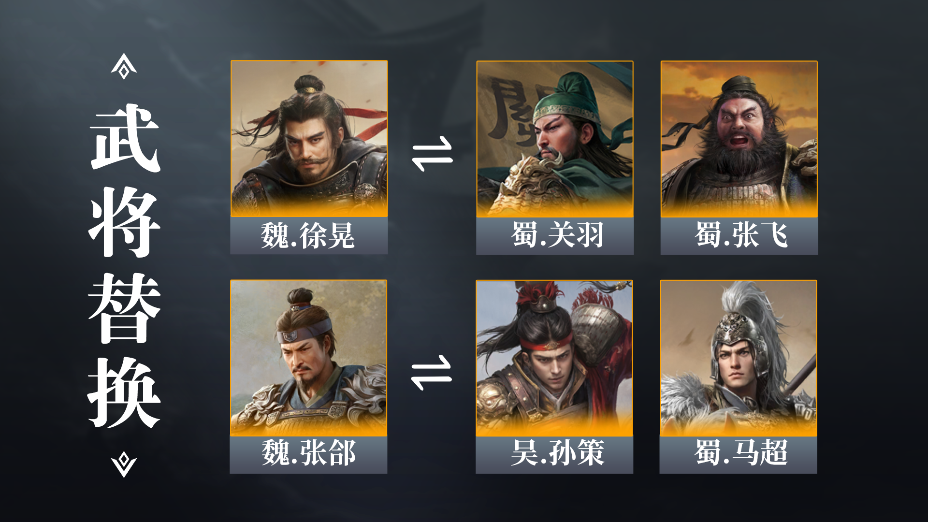
Task: Choose the Zhang Fei (蜀.张飞) portrait
Action: 739,139
